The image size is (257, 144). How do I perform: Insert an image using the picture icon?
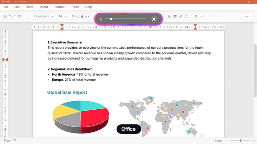(170, 16)
